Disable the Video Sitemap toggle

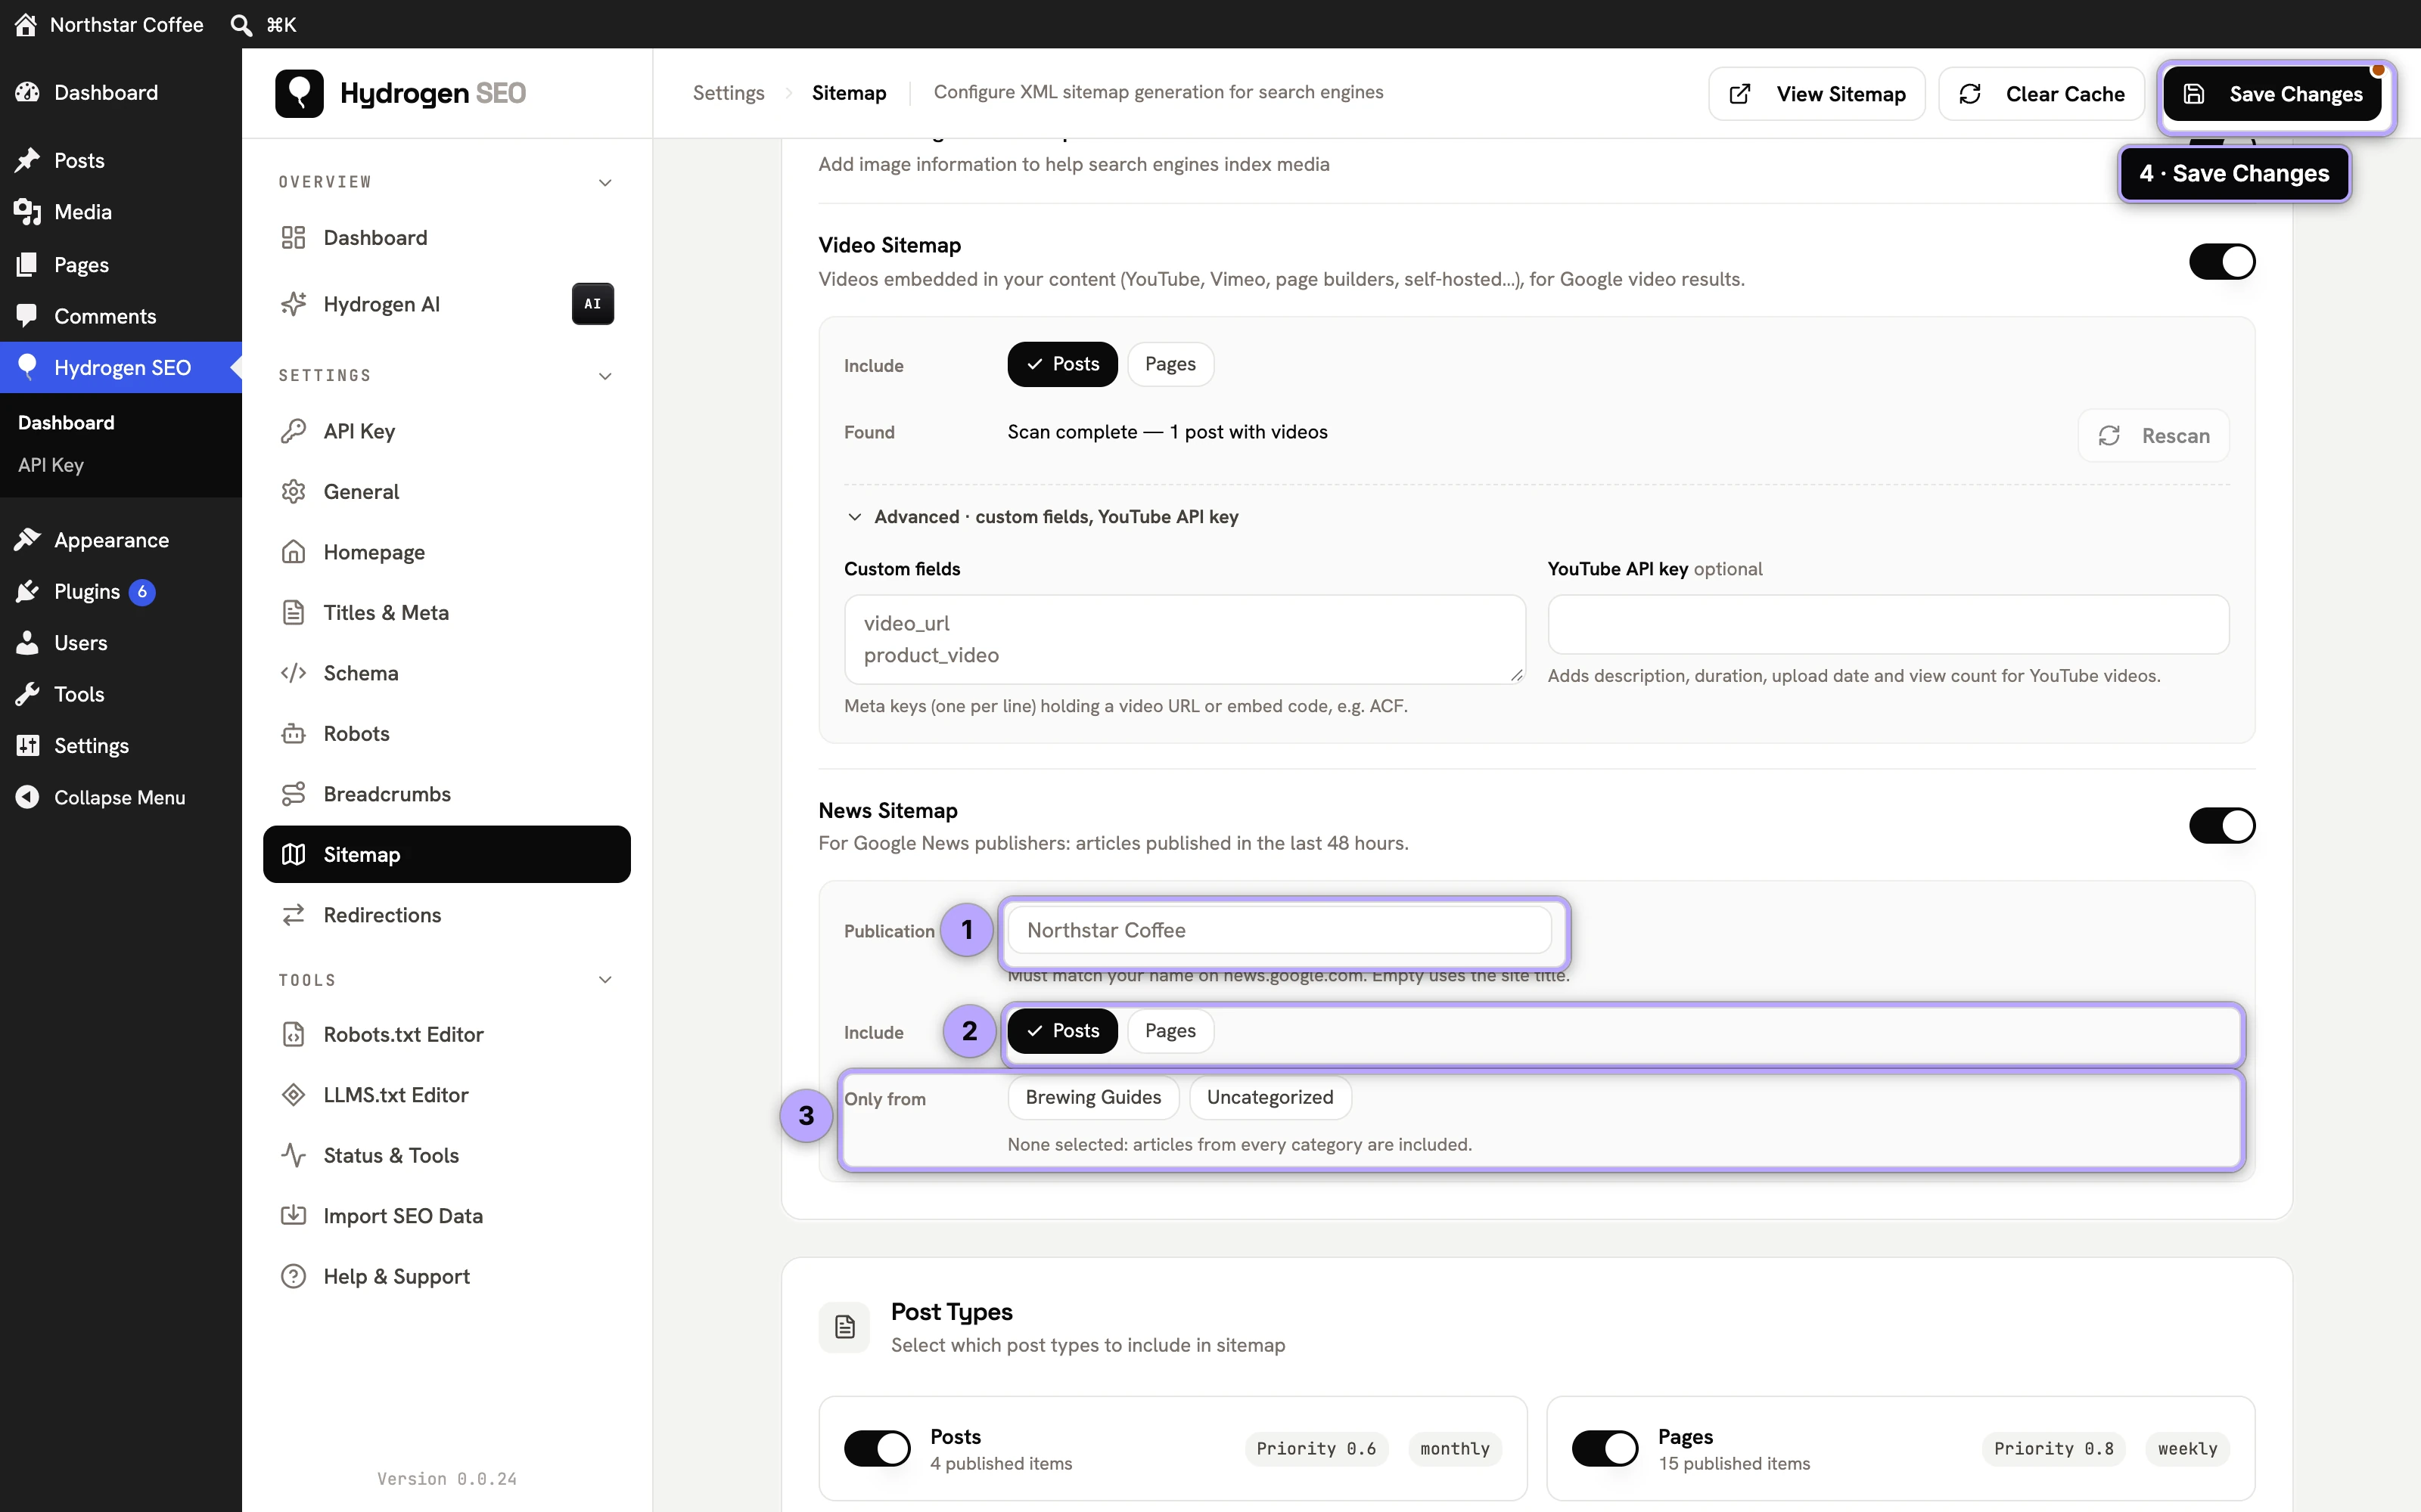pos(2222,262)
